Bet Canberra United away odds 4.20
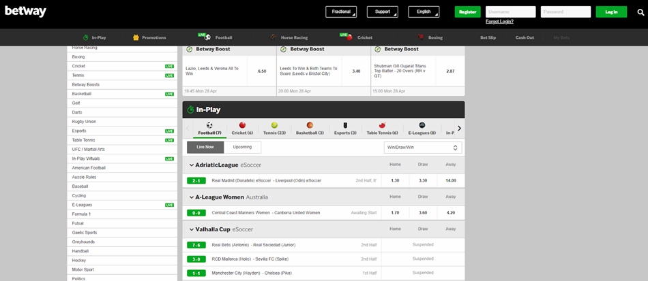Screen dimensions: 648x281 451,212
